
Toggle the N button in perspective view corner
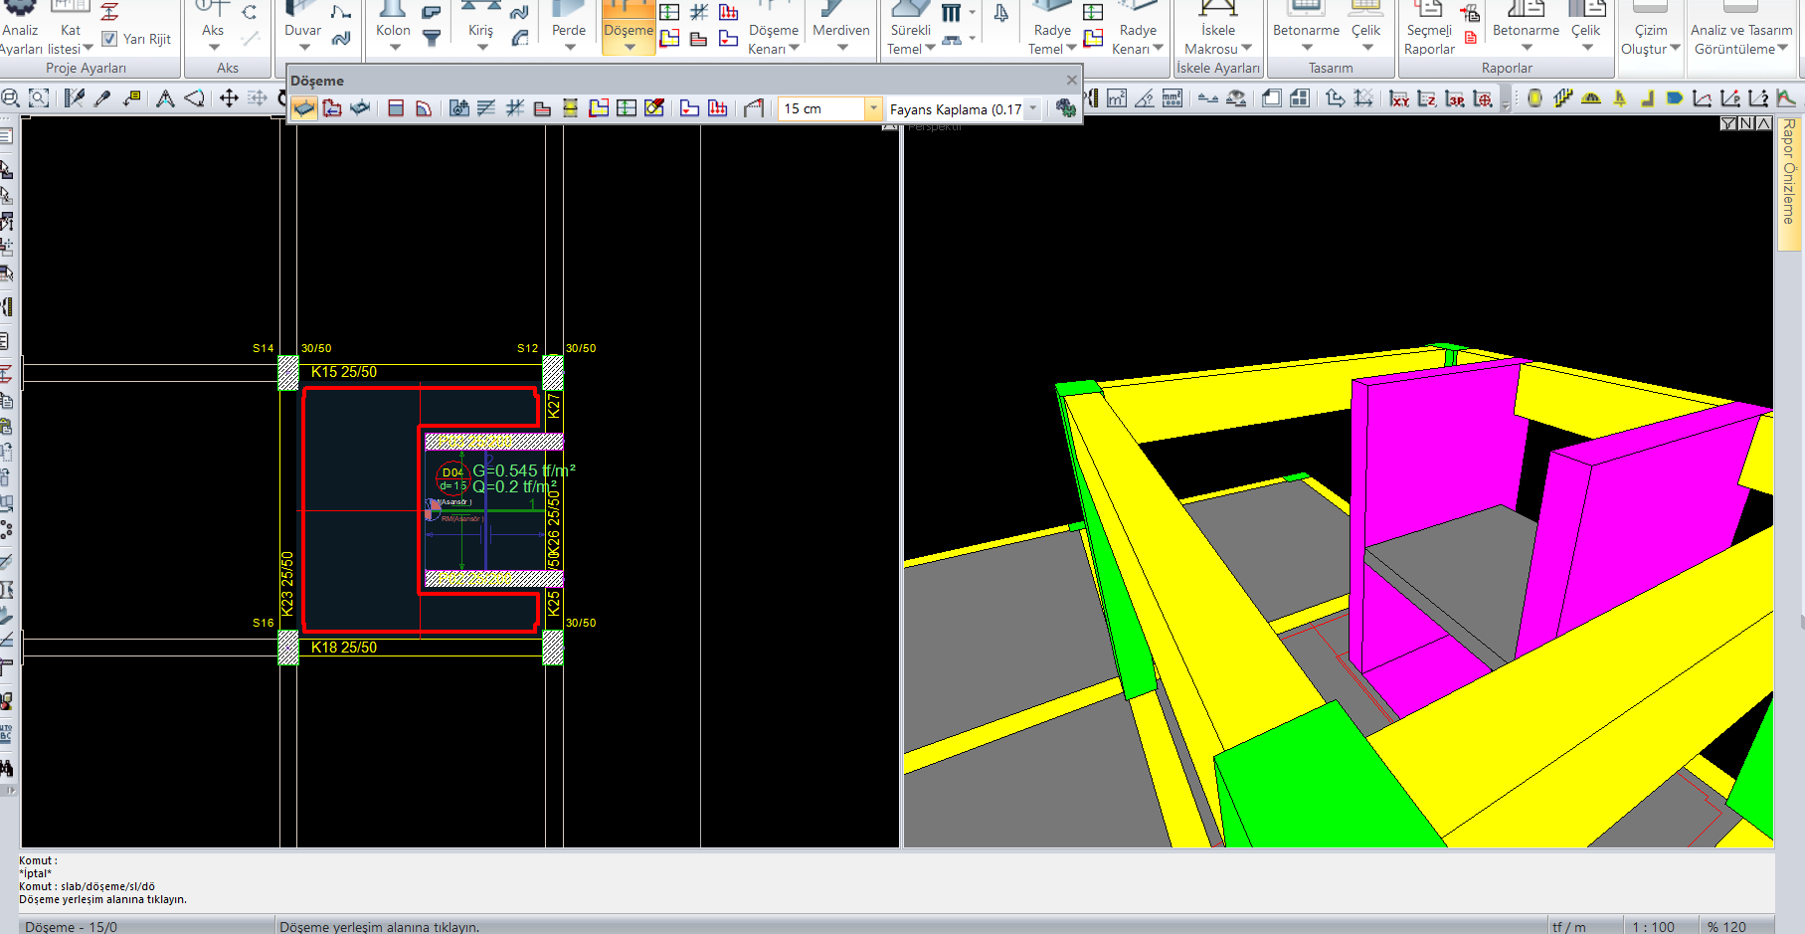(x=1746, y=123)
